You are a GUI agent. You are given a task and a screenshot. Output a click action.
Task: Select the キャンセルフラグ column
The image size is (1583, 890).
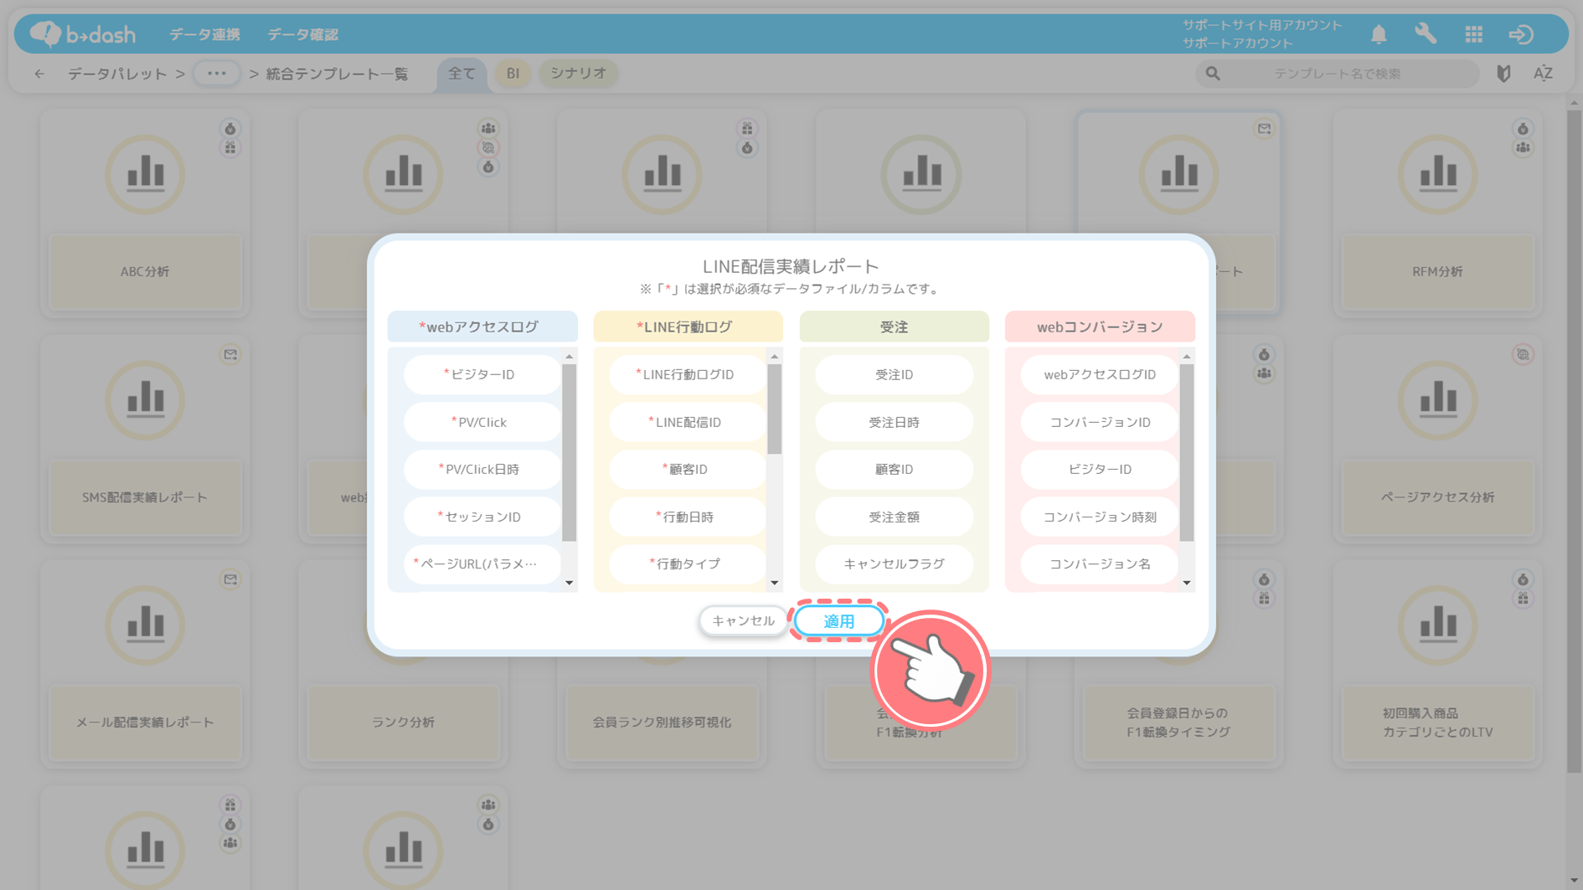(x=894, y=563)
